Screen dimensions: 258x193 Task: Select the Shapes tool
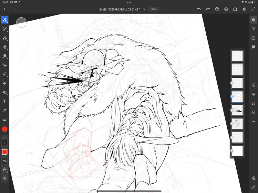[5, 92]
